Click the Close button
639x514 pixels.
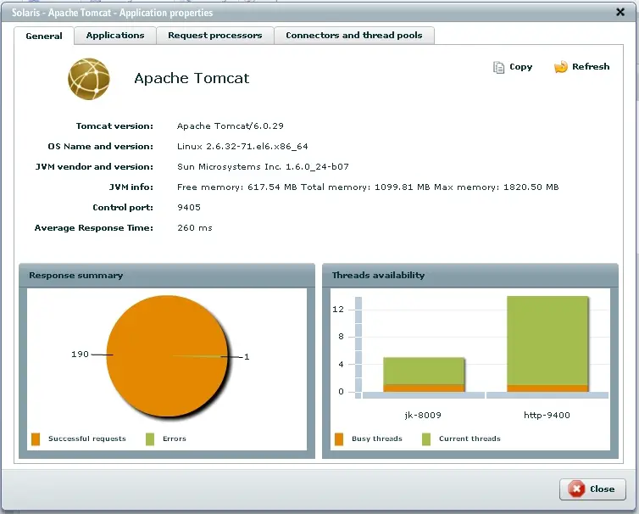[x=592, y=489]
